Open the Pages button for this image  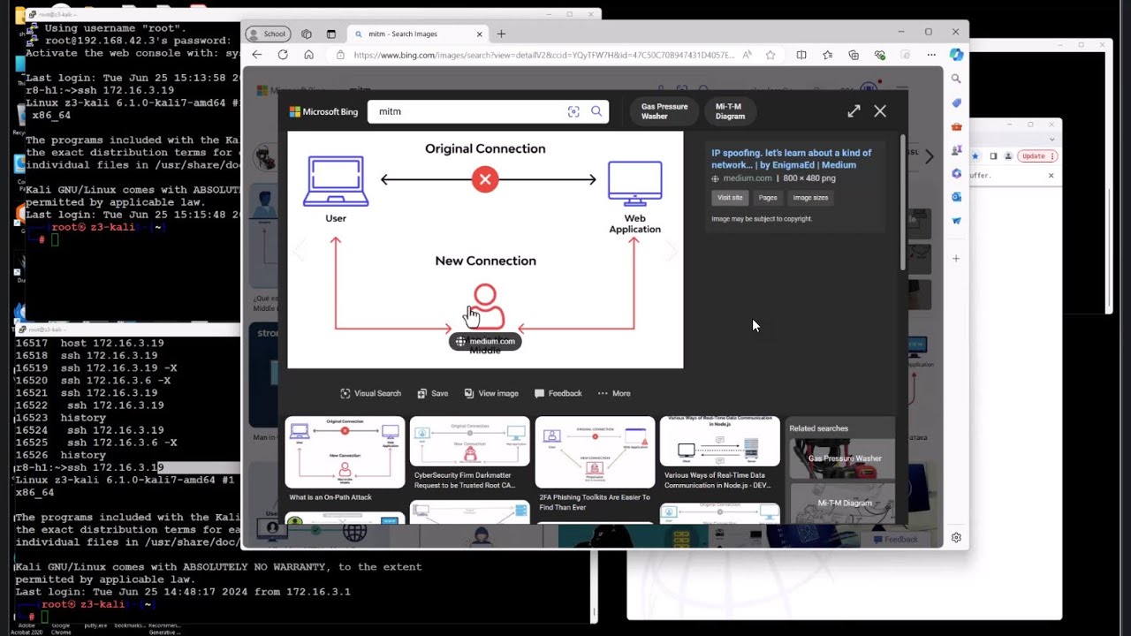click(x=768, y=198)
